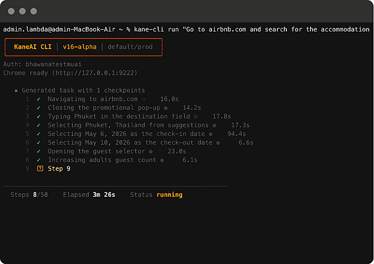Select the v16-alpha version label
Image resolution: width=374 pixels, height=264 pixels.
coord(80,47)
